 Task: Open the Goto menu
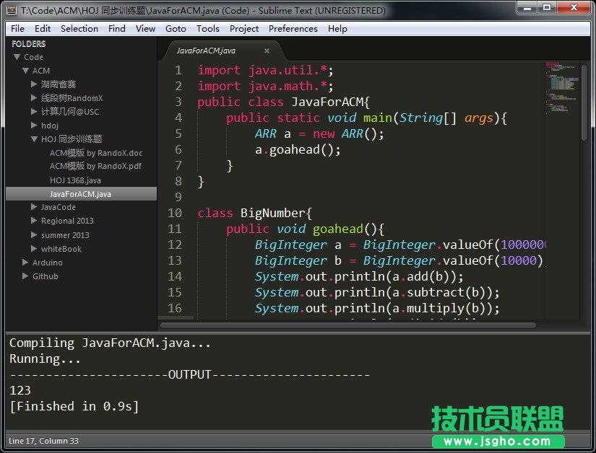[x=176, y=28]
